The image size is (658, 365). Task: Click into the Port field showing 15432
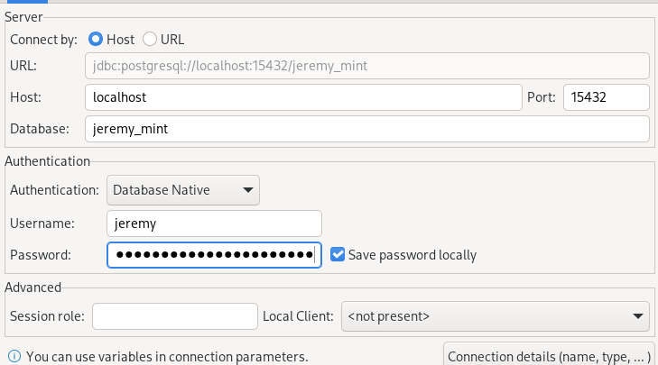click(606, 97)
